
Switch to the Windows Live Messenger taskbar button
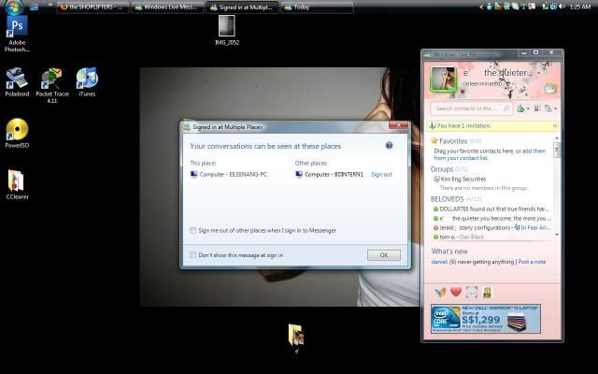click(167, 7)
